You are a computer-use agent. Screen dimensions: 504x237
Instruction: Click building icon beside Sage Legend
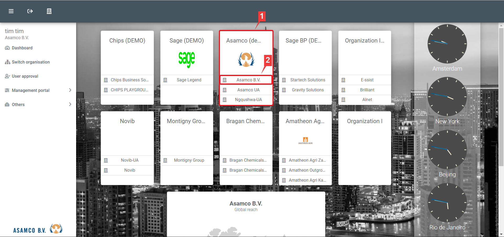(x=165, y=80)
